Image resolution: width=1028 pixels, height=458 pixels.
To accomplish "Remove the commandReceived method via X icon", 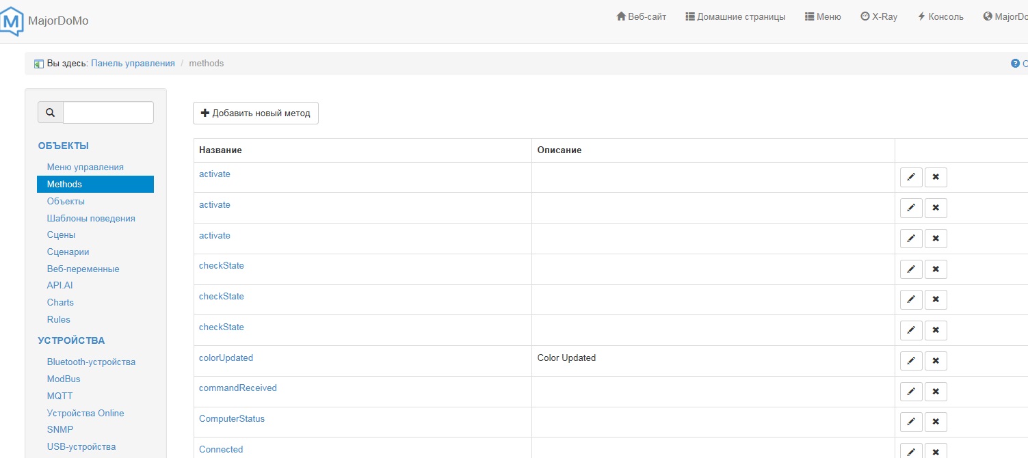I will (936, 392).
